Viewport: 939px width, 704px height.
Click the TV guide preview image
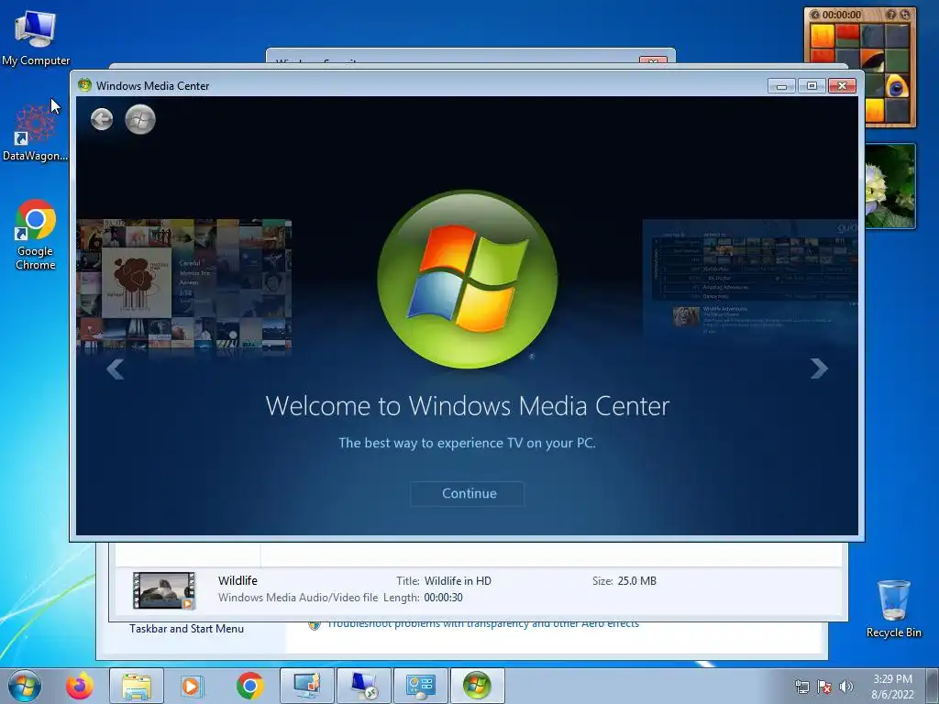(x=750, y=279)
